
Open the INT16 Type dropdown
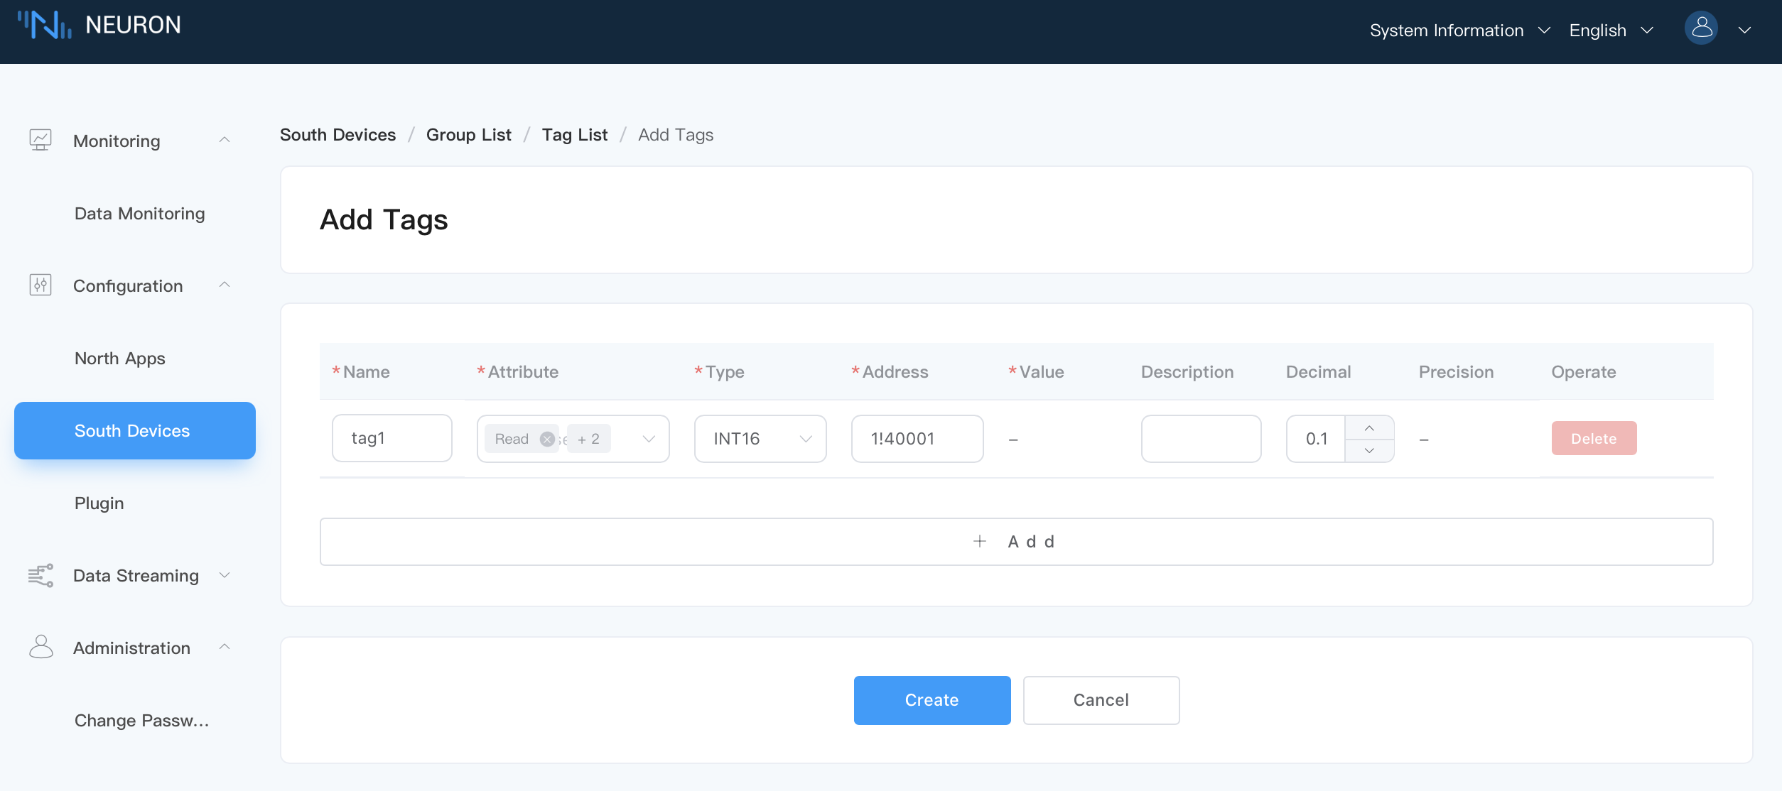pos(760,439)
